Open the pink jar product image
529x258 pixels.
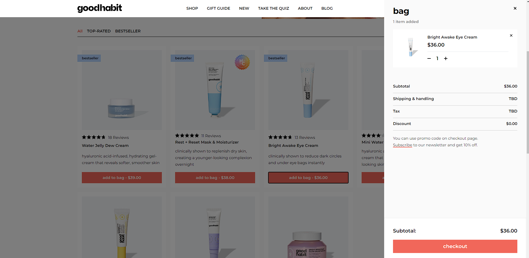click(308, 227)
